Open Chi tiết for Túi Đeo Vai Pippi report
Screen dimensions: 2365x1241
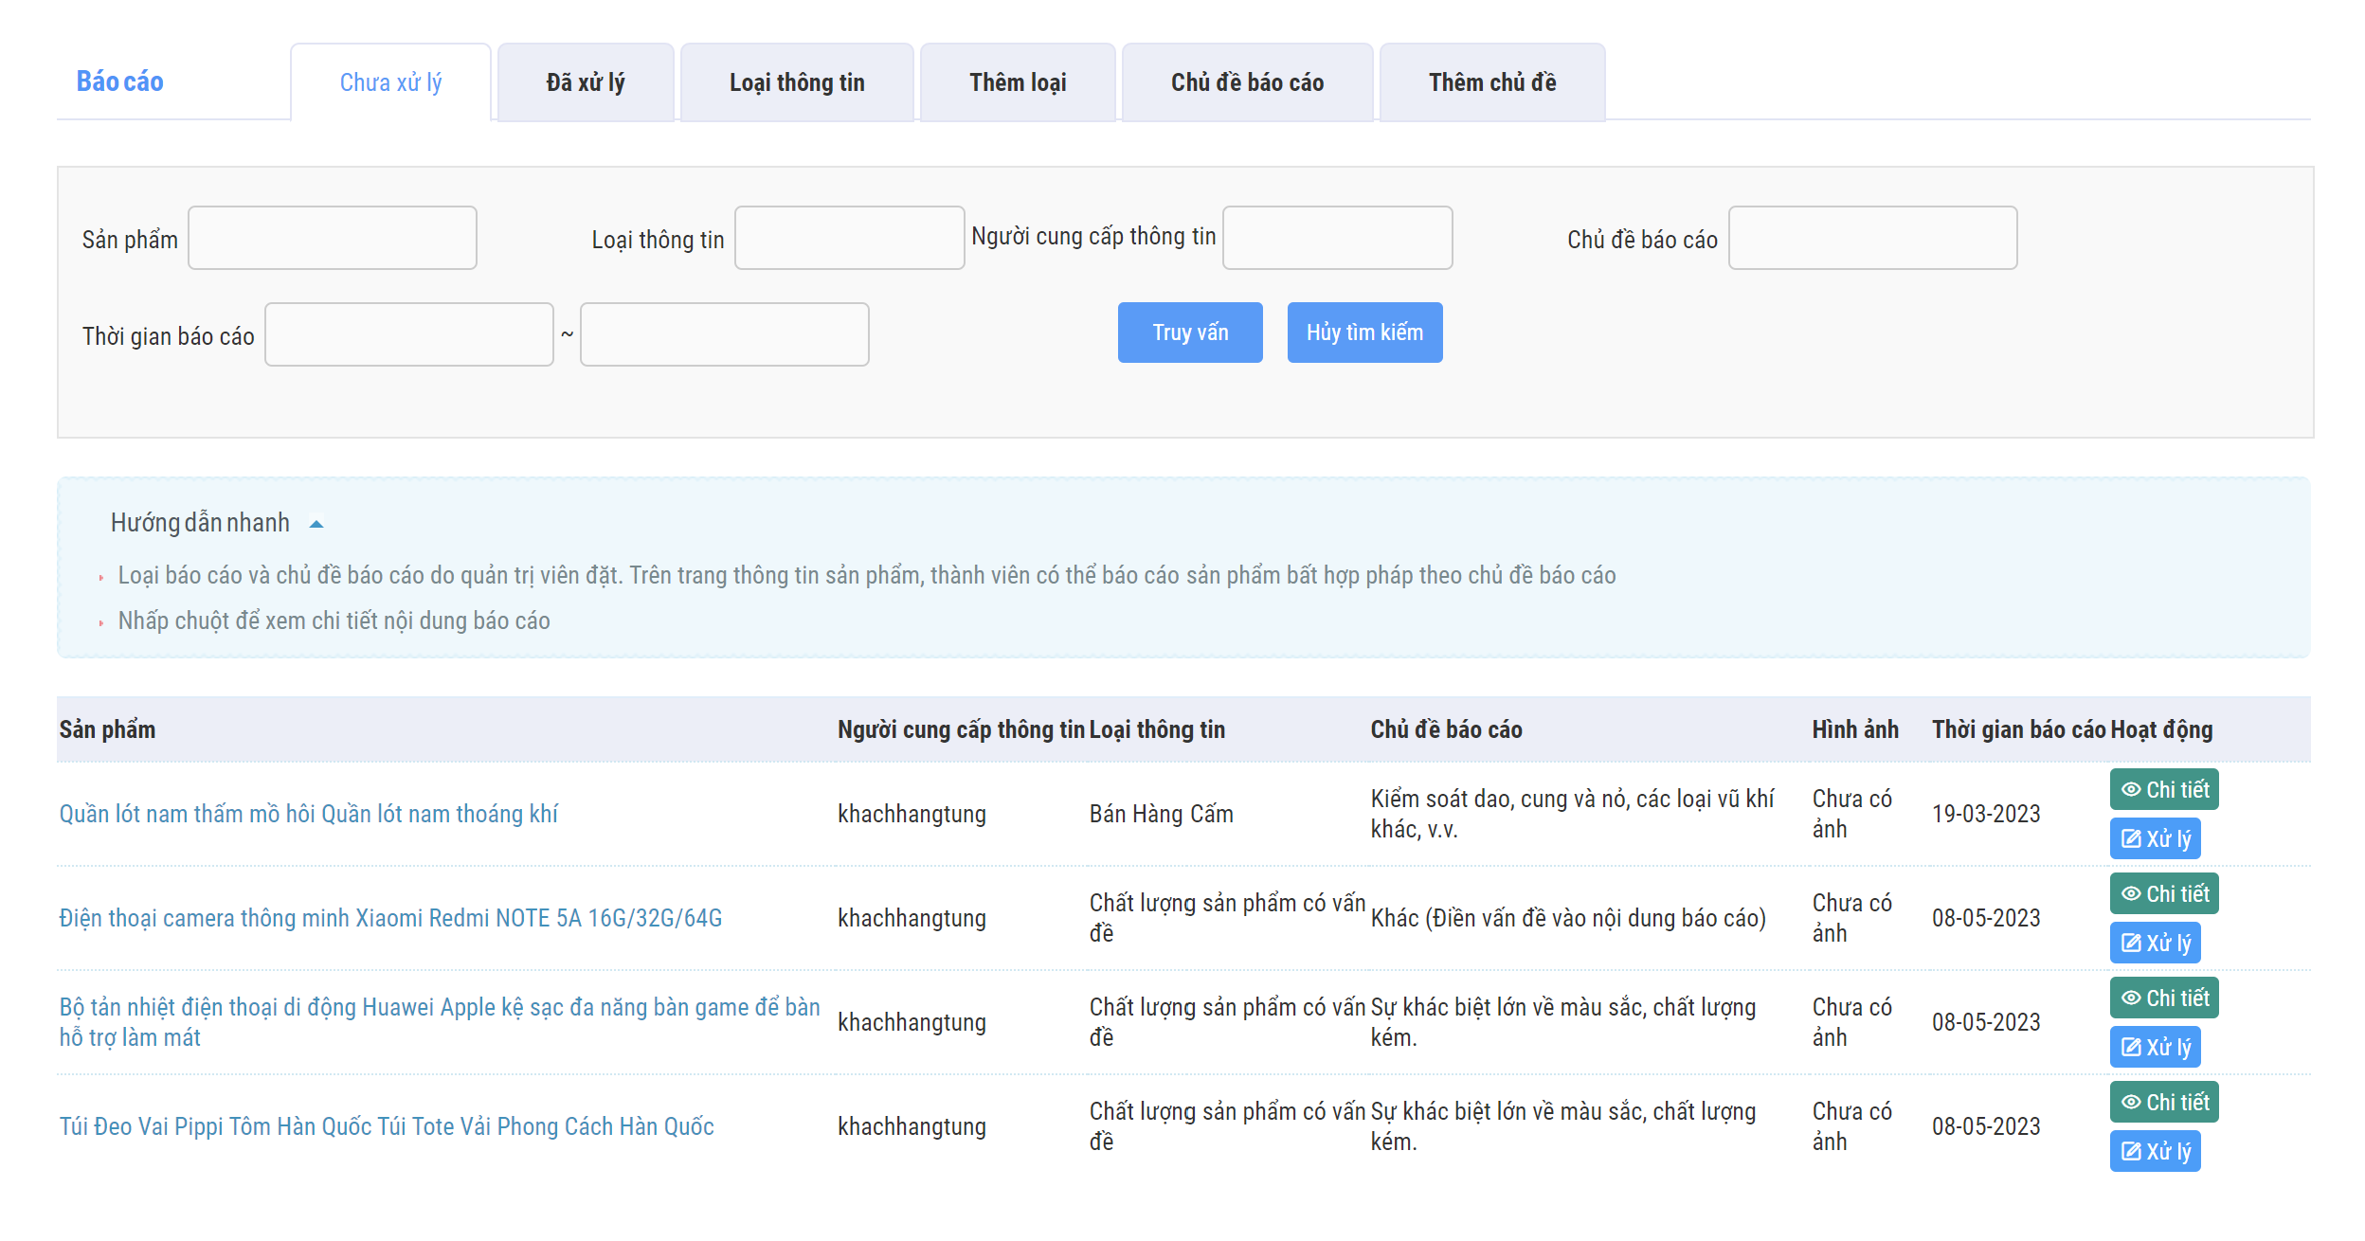[x=2163, y=1102]
